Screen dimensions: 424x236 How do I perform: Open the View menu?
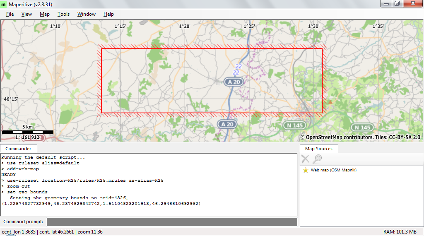coord(26,14)
